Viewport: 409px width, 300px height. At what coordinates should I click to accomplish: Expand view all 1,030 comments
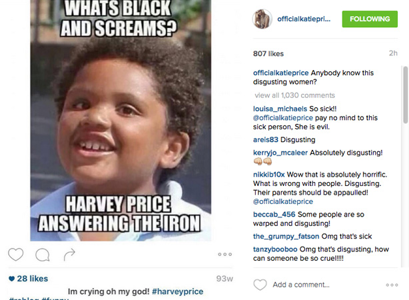click(x=294, y=95)
